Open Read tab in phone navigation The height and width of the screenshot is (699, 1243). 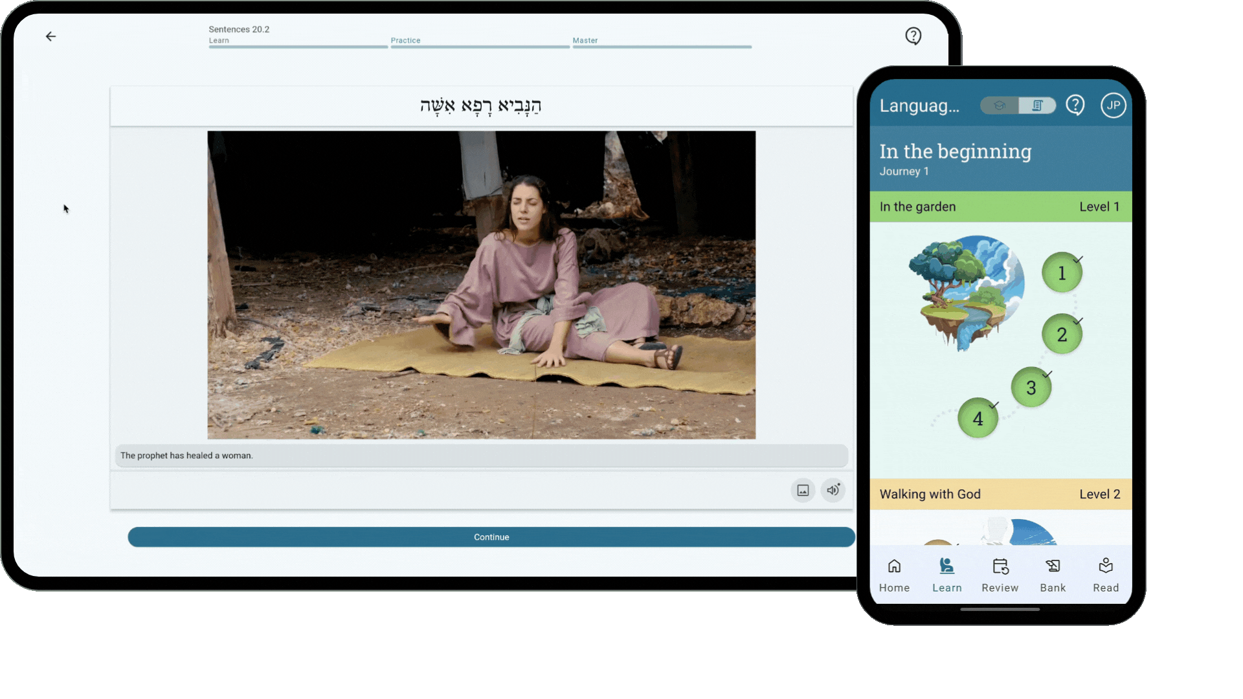(x=1106, y=575)
